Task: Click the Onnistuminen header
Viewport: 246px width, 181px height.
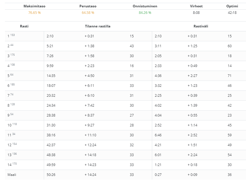Action: (x=145, y=6)
